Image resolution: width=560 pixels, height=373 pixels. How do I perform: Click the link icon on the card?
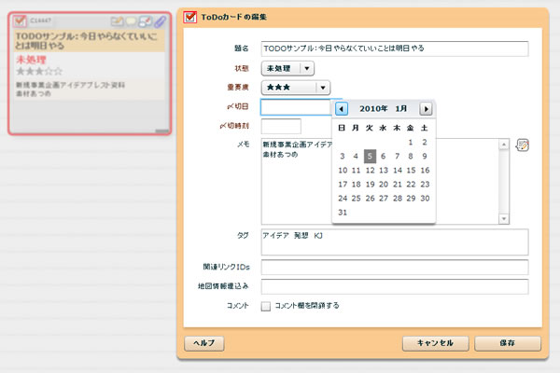pyautogui.click(x=145, y=21)
